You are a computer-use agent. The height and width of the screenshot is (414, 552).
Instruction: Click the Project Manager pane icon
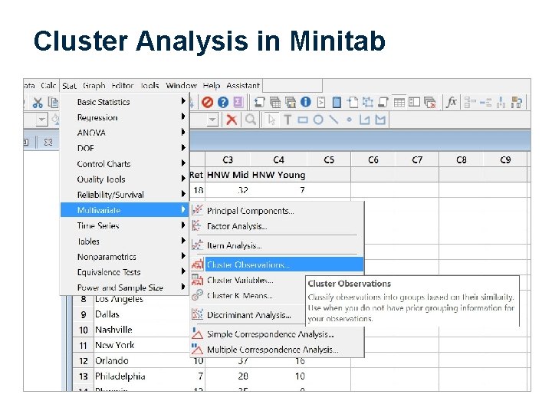(x=414, y=103)
